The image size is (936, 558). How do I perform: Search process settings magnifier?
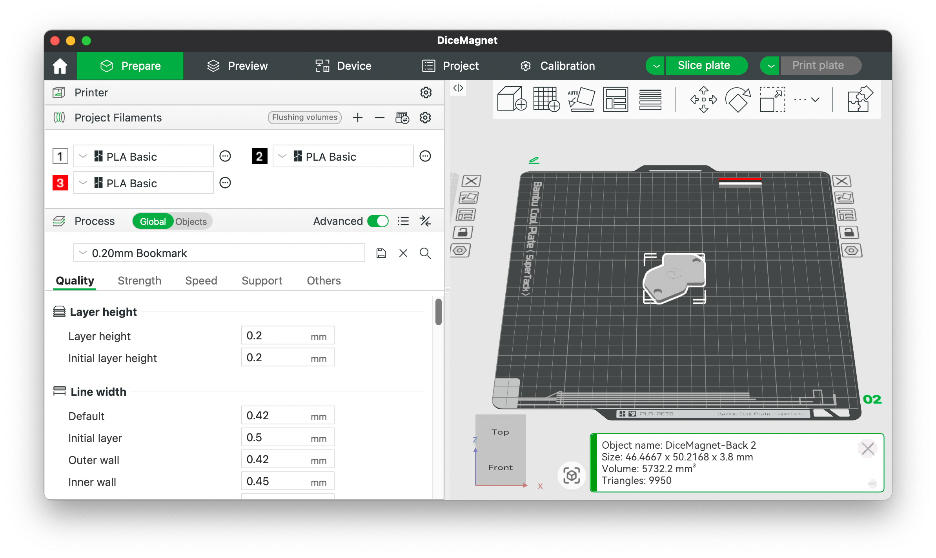click(425, 253)
